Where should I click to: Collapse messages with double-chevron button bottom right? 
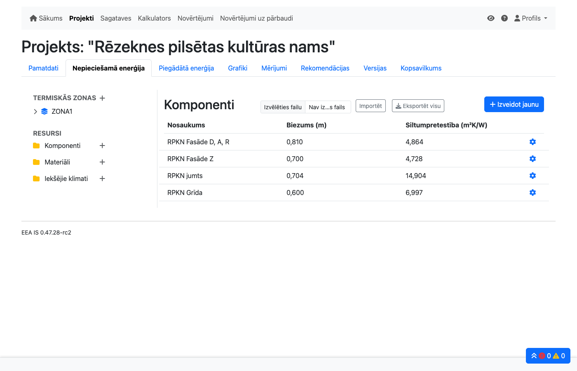click(533, 356)
